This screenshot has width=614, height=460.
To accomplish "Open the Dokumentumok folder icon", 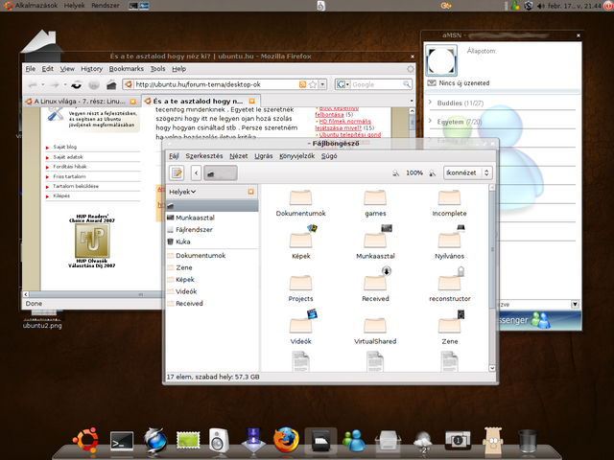I will tap(300, 197).
